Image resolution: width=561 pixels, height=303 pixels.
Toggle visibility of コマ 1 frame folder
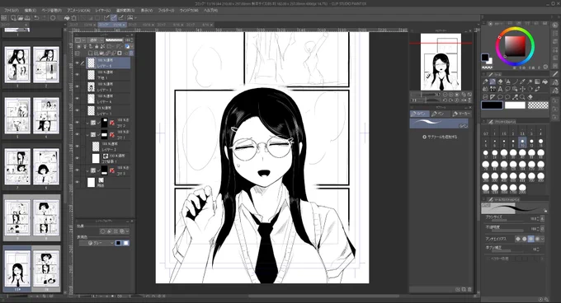[x=78, y=134]
